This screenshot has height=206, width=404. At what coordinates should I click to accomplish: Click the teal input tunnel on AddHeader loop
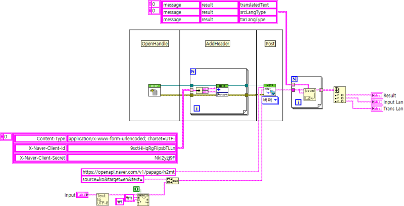[191, 85]
